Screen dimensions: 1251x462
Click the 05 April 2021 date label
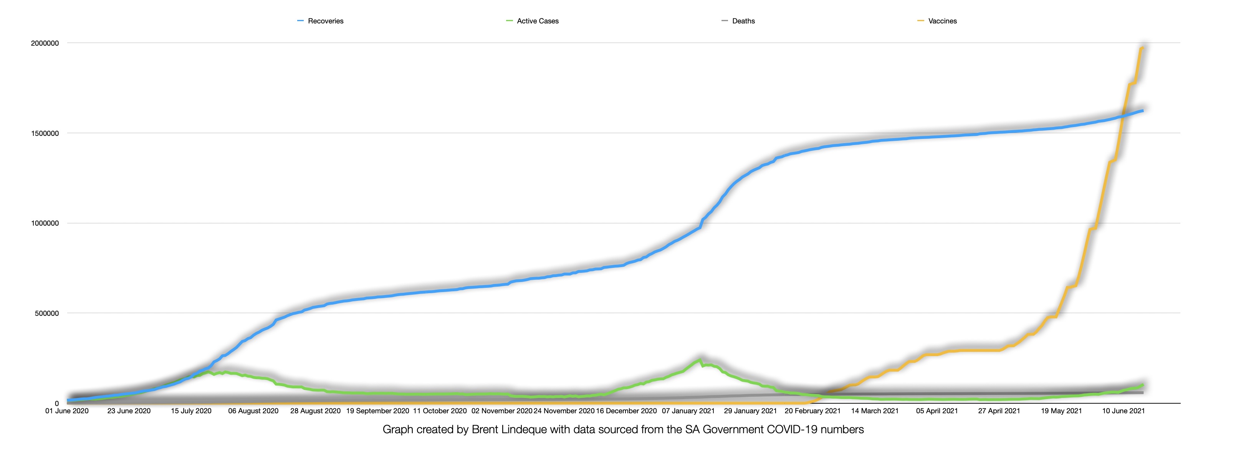937,411
